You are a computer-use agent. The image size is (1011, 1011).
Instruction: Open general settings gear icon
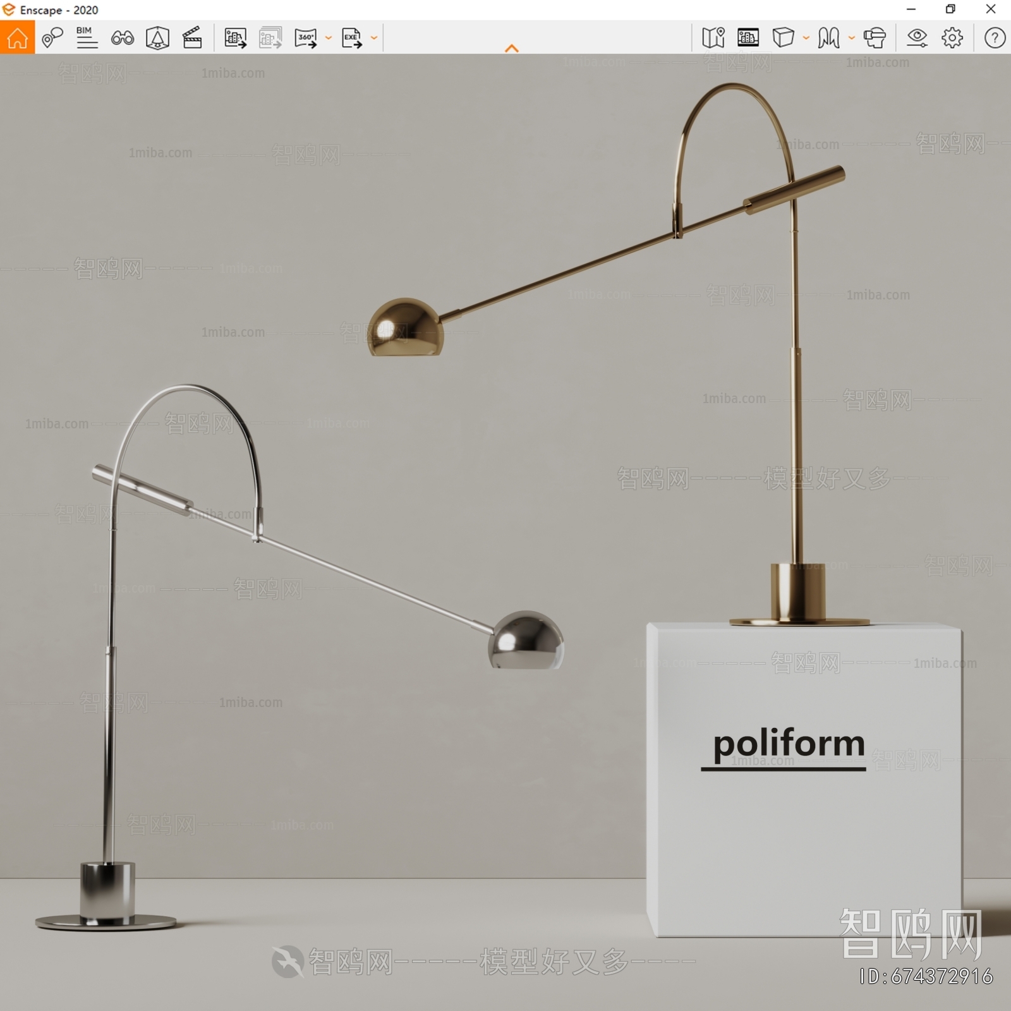tap(952, 38)
